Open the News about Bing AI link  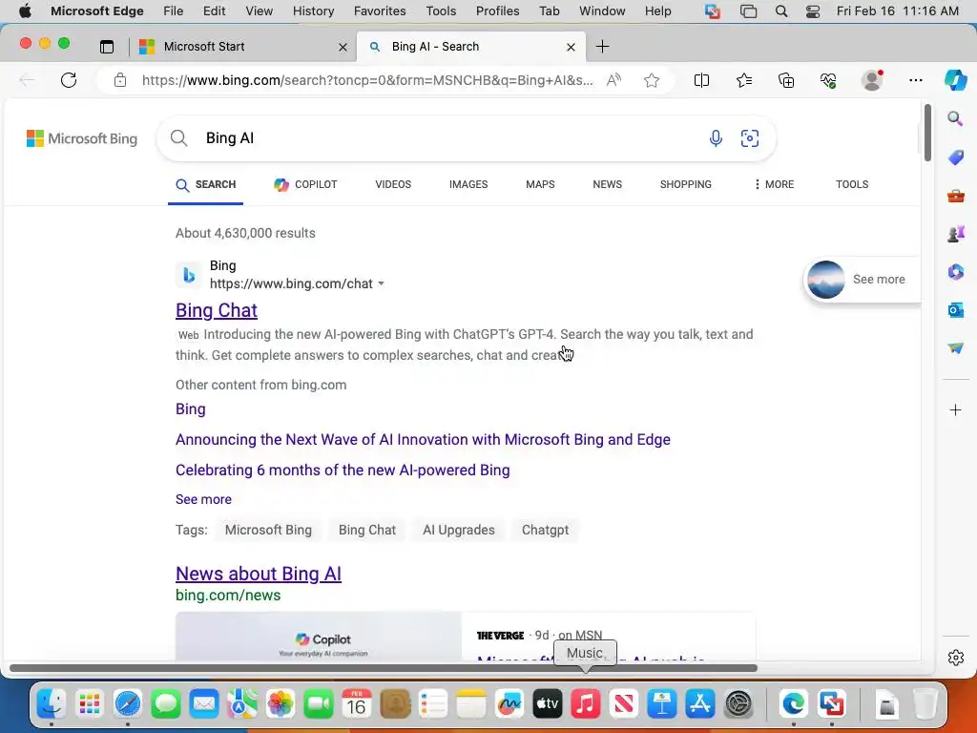(259, 574)
